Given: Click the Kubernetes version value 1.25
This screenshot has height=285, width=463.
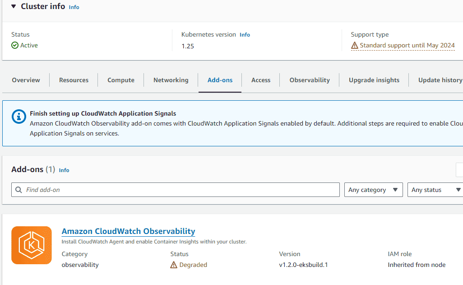Looking at the screenshot, I should 188,46.
